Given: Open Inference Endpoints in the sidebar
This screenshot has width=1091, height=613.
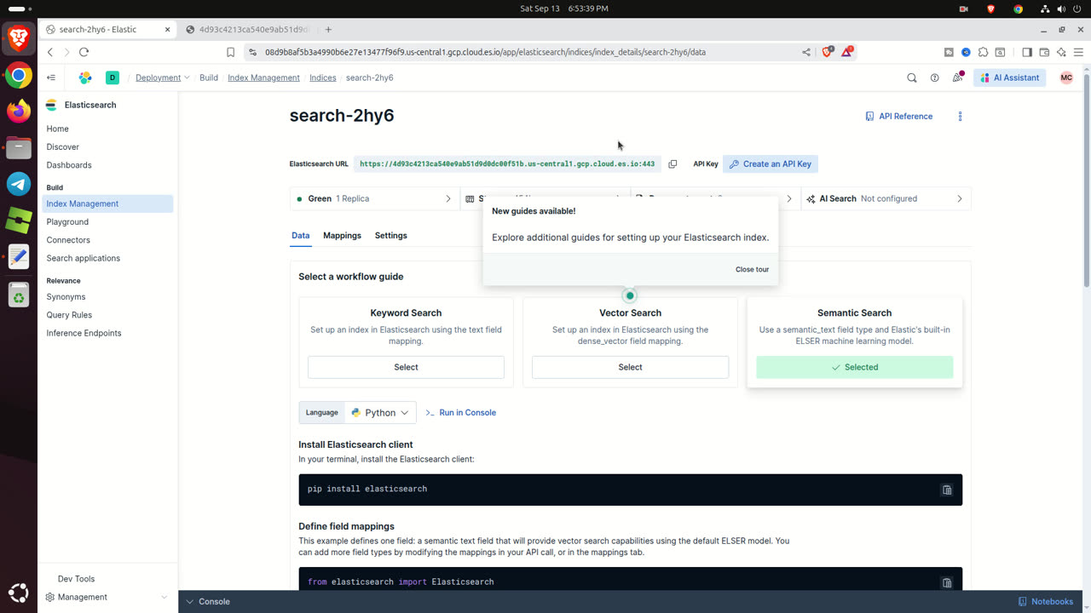Looking at the screenshot, I should (84, 333).
